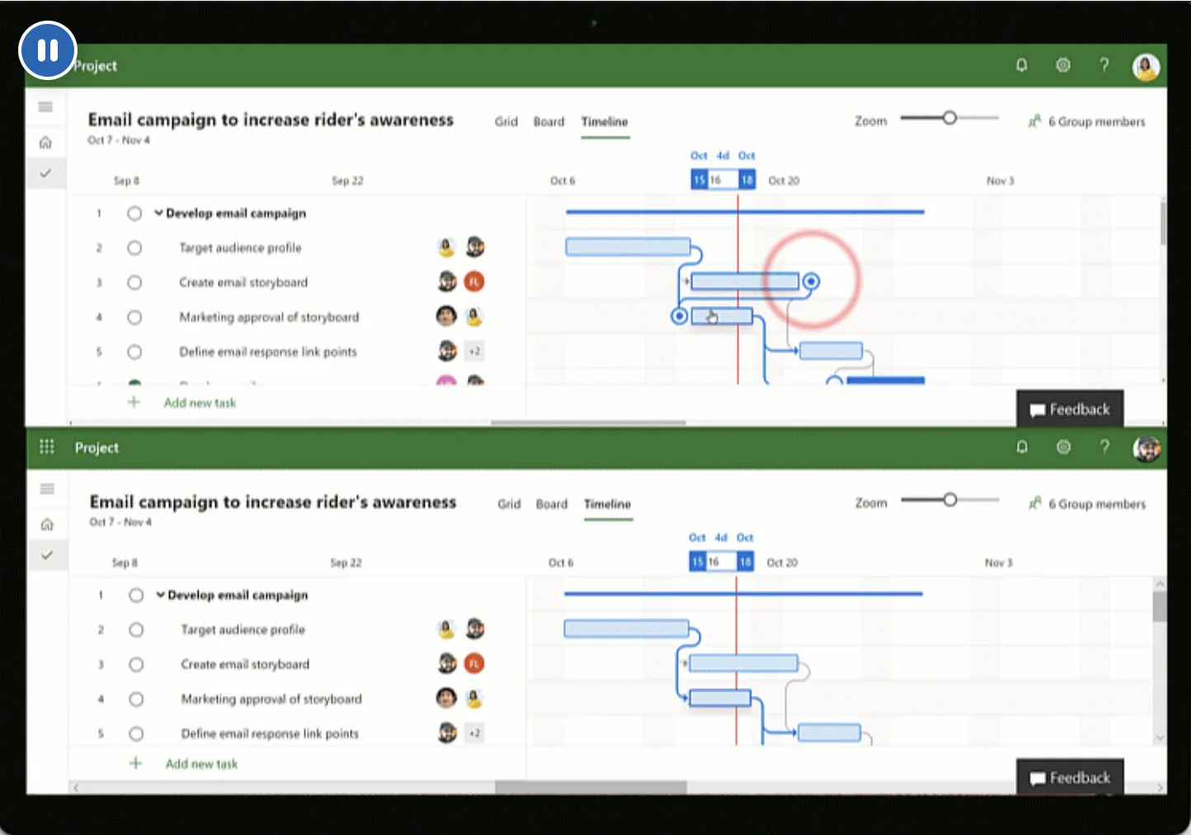Viewport: 1191px width, 835px height.
Task: Mark Target audience profile complete in top window
Action: pos(134,248)
